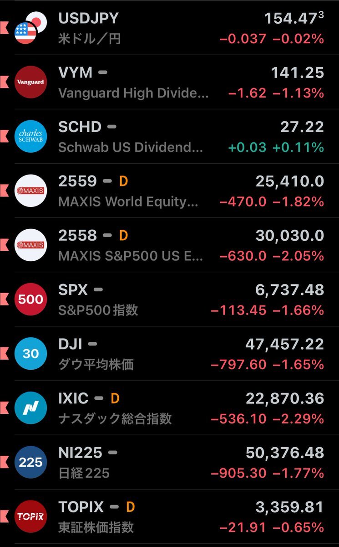Tap the MAXIS logo beside 2558
Viewport: 339px width, 547px height.
click(x=30, y=245)
